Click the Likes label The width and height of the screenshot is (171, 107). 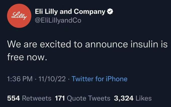pos(144,98)
